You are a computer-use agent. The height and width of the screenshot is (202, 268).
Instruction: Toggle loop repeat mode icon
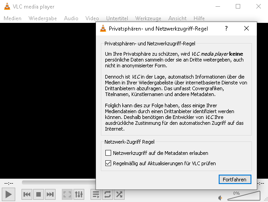tap(108, 194)
